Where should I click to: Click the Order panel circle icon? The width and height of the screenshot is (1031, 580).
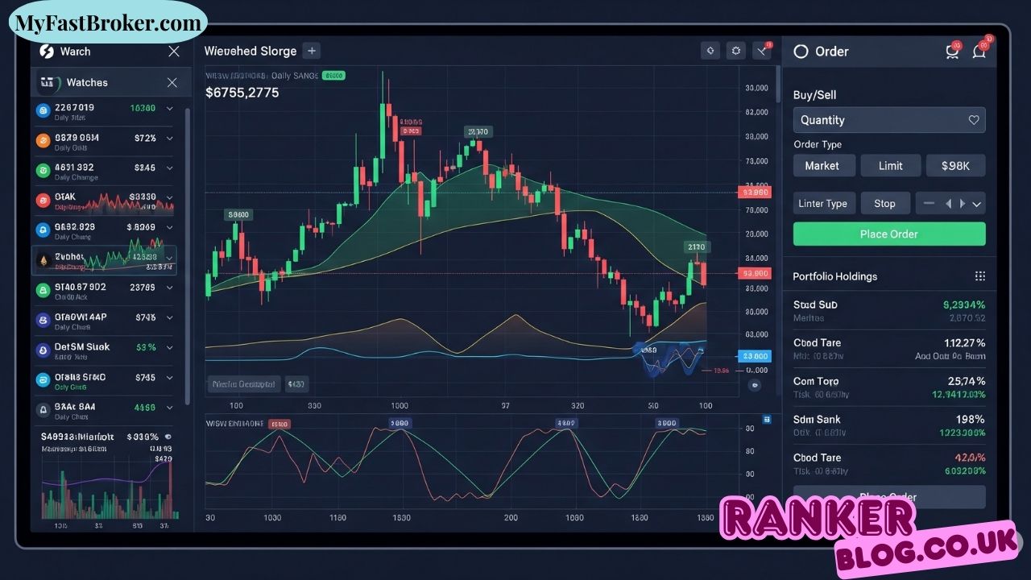801,51
